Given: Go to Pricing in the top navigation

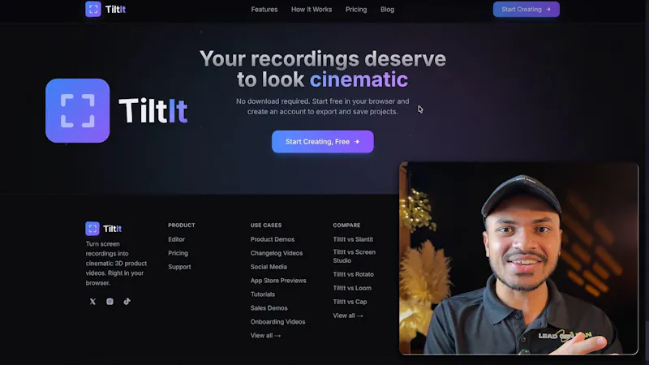Looking at the screenshot, I should (x=356, y=10).
